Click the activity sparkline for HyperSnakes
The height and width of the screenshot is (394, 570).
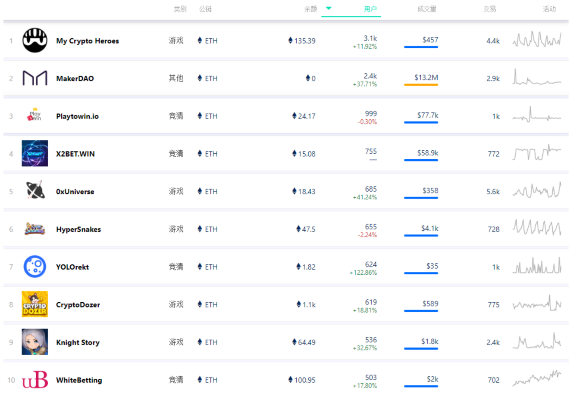tap(537, 227)
